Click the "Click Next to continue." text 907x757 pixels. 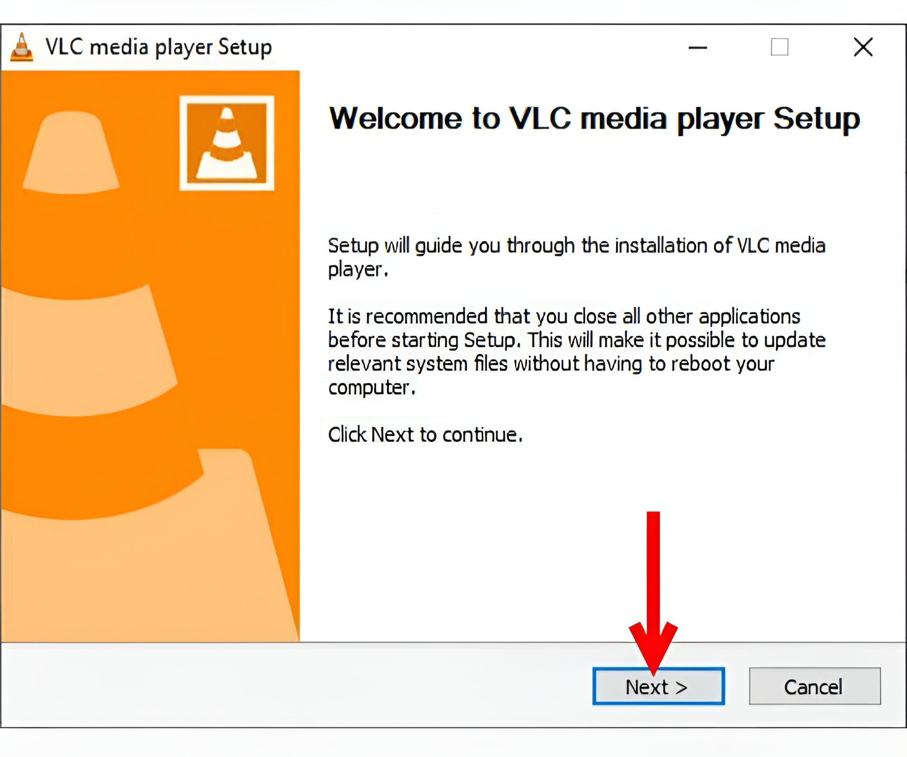pyautogui.click(x=425, y=434)
